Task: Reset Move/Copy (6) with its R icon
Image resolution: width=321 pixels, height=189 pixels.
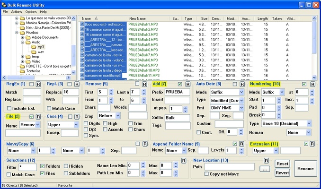Action: [145, 143]
